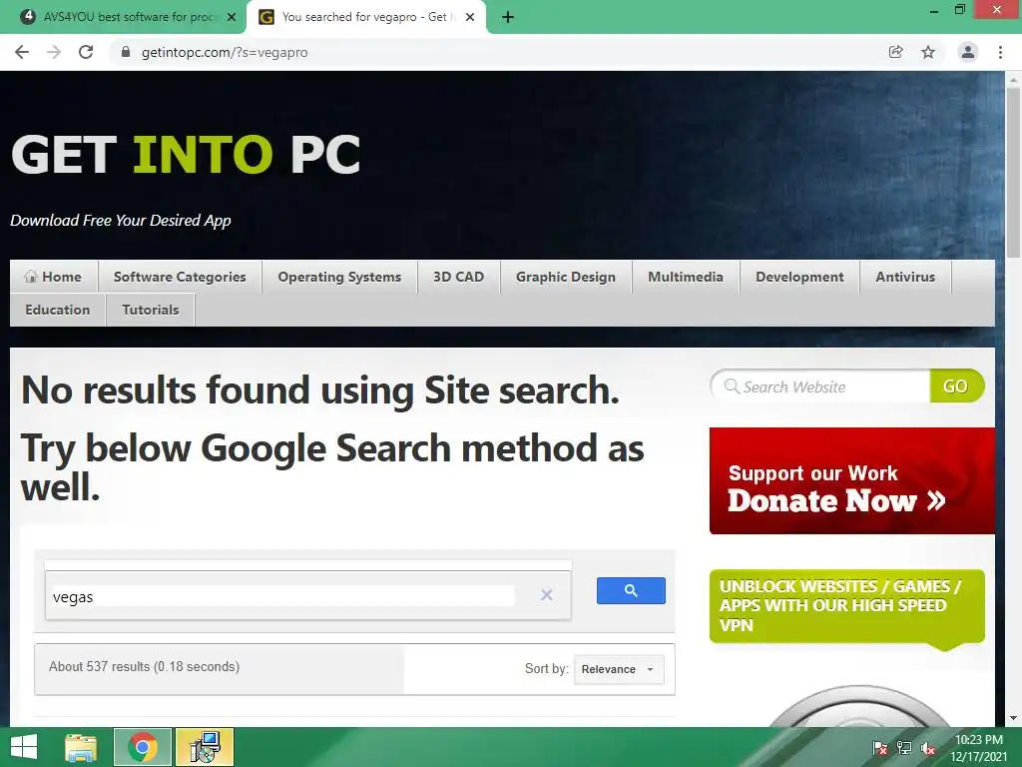Image resolution: width=1022 pixels, height=767 pixels.
Task: Click the muted volume tray icon
Action: tap(928, 748)
